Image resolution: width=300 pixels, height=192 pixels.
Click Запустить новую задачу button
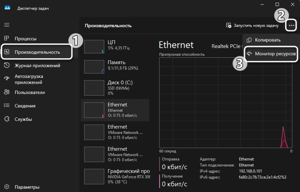252,26
